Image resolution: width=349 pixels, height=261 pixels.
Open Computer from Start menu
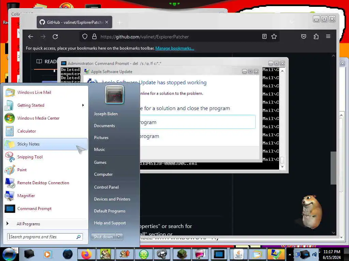tap(103, 174)
